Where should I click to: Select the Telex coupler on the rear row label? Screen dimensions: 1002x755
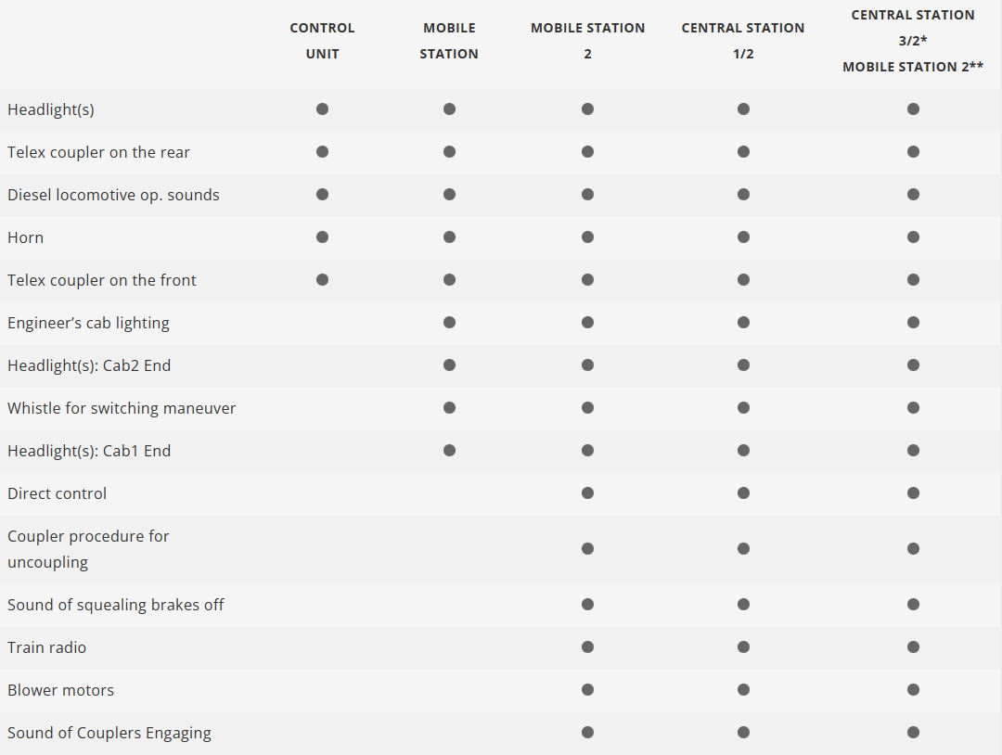click(x=98, y=152)
